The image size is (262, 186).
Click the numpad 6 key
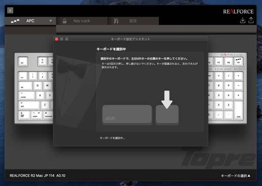click(228, 96)
